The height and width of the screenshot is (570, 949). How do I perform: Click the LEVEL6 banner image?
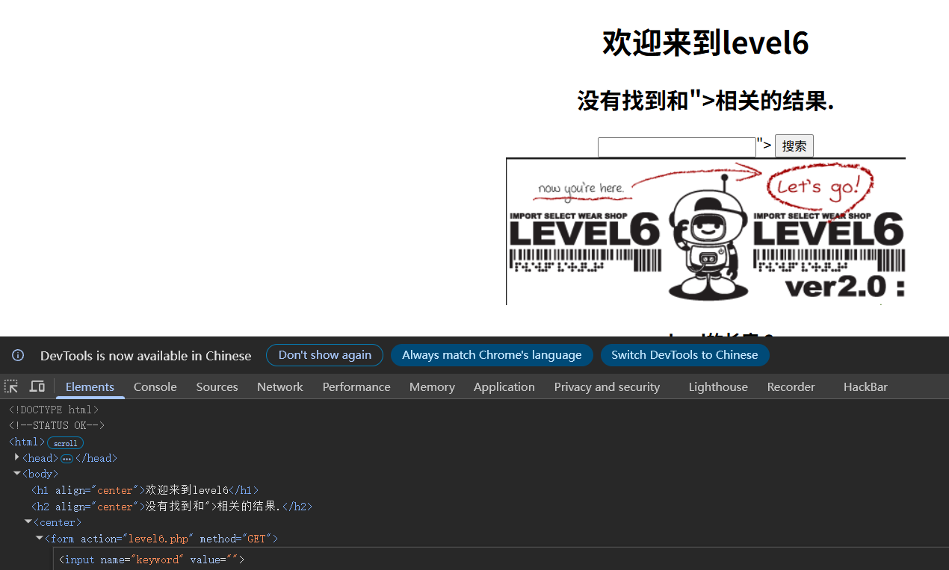[705, 231]
